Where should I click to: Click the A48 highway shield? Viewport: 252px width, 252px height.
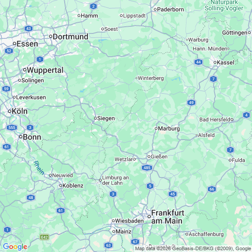(x=31, y=198)
